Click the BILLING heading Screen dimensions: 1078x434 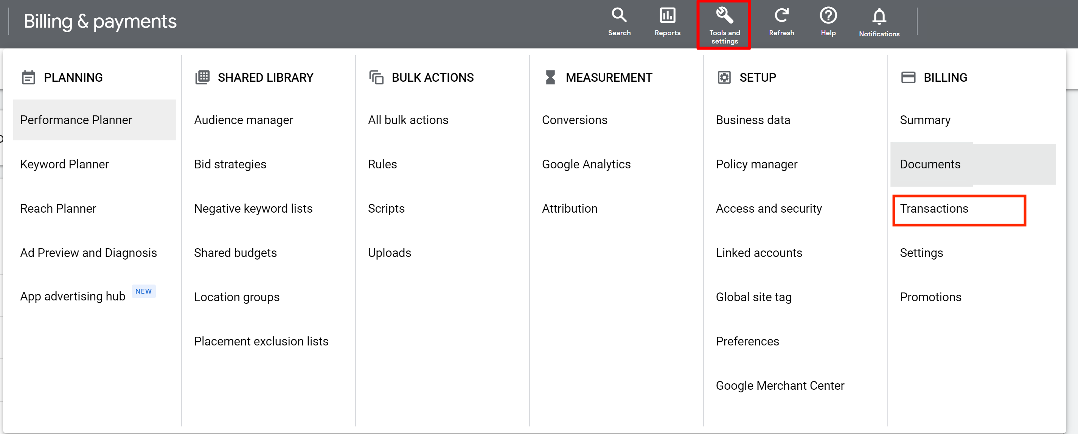(x=945, y=78)
